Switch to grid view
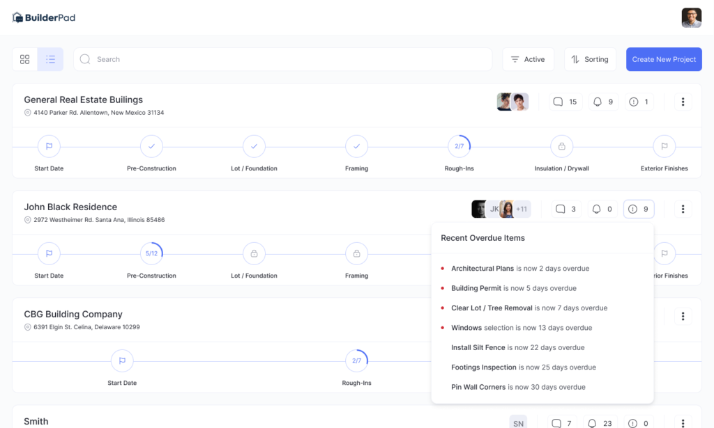714x428 pixels. click(24, 59)
